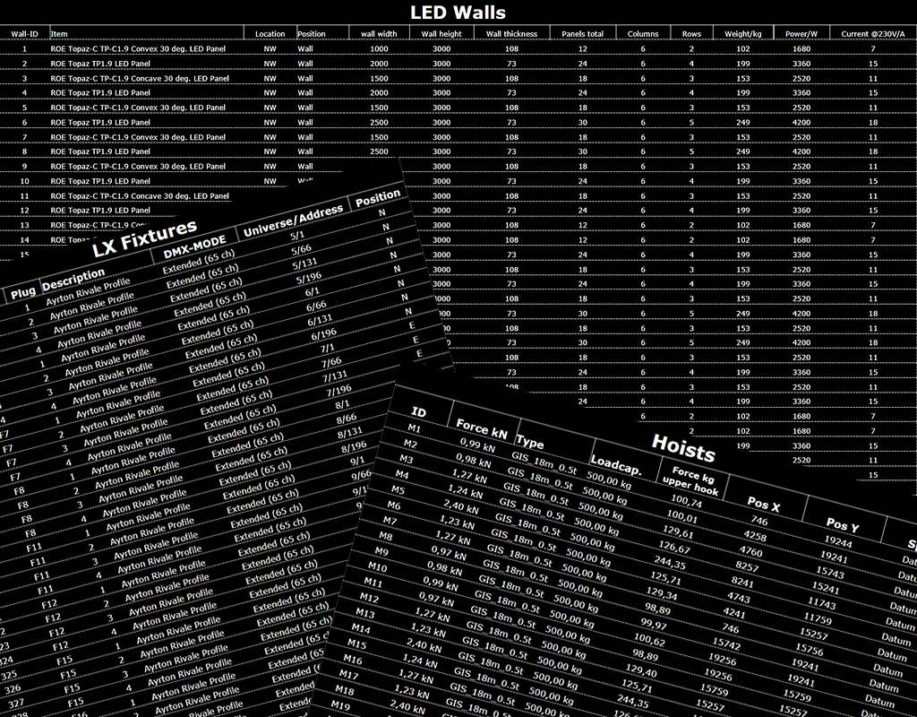Image resolution: width=917 pixels, height=717 pixels.
Task: Click the Universe/Address column header
Action: click(294, 220)
